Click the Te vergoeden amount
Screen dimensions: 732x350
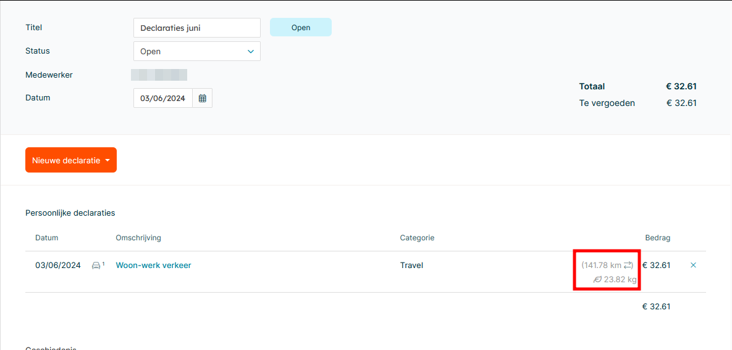[x=681, y=103]
